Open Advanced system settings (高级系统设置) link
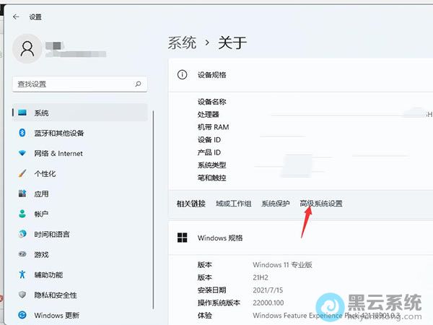This screenshot has height=325, width=433. click(321, 204)
